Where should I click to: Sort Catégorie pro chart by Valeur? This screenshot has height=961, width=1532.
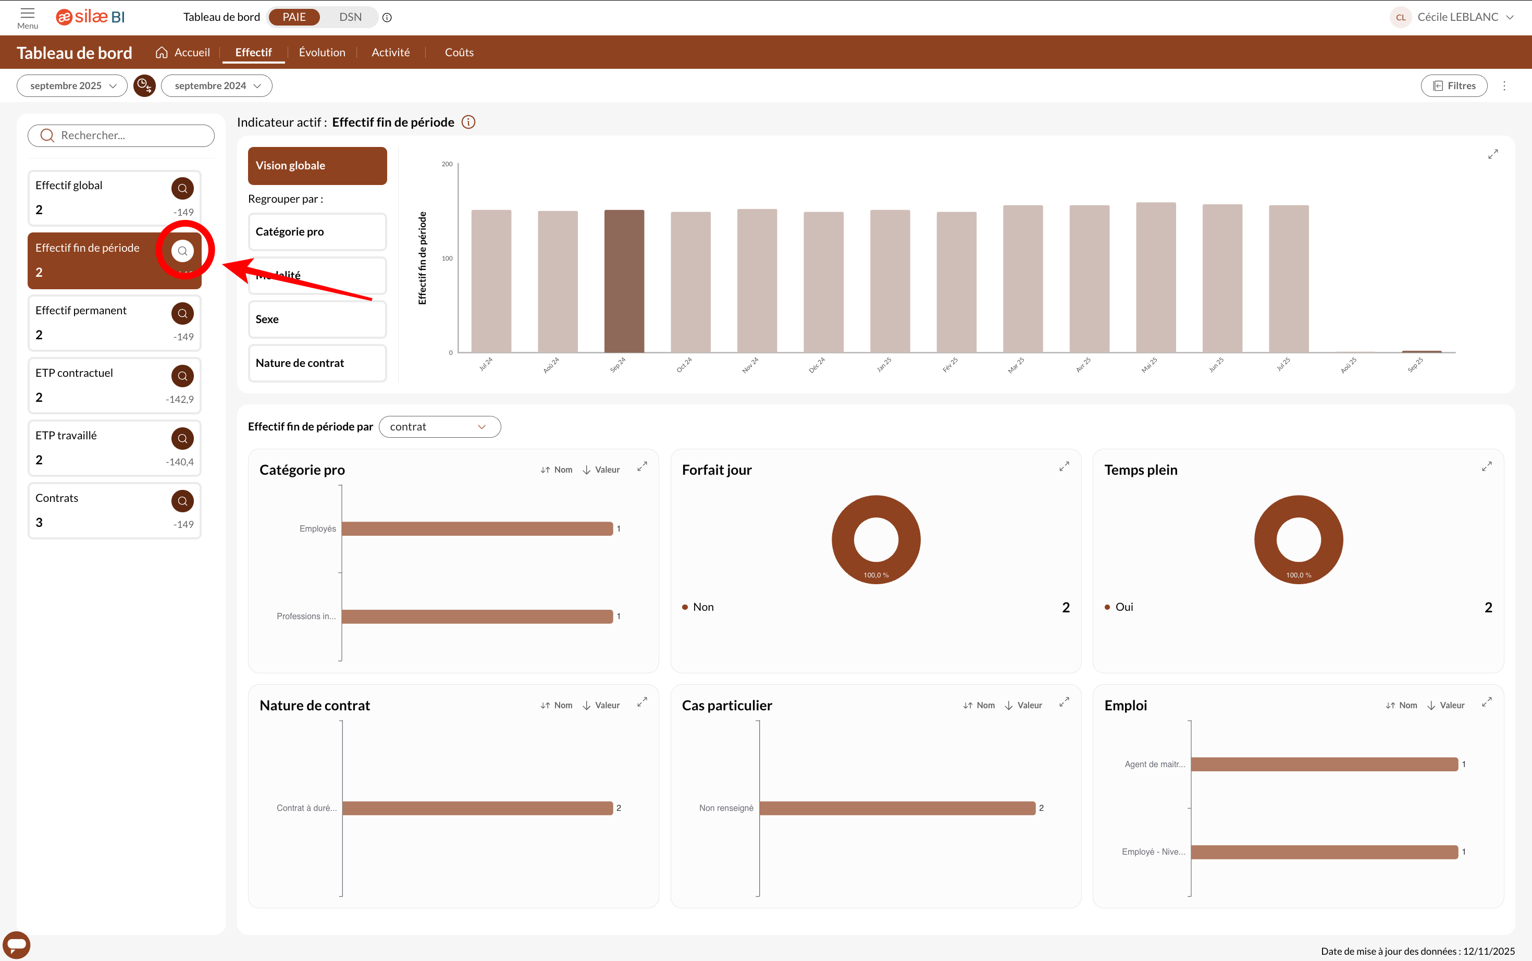tap(601, 470)
